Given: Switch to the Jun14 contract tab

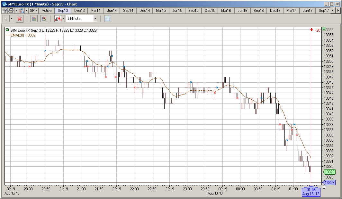Looking at the screenshot, I should coord(112,11).
